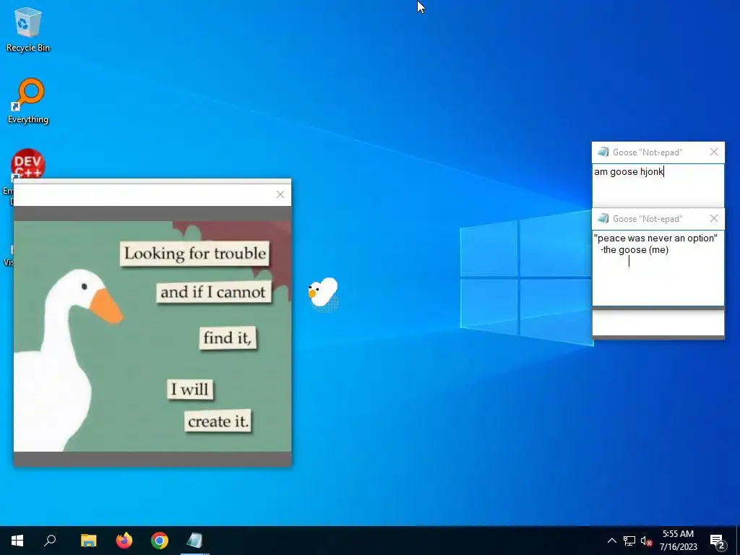Click the muted volume tray icon
This screenshot has height=555, width=740.
(646, 541)
